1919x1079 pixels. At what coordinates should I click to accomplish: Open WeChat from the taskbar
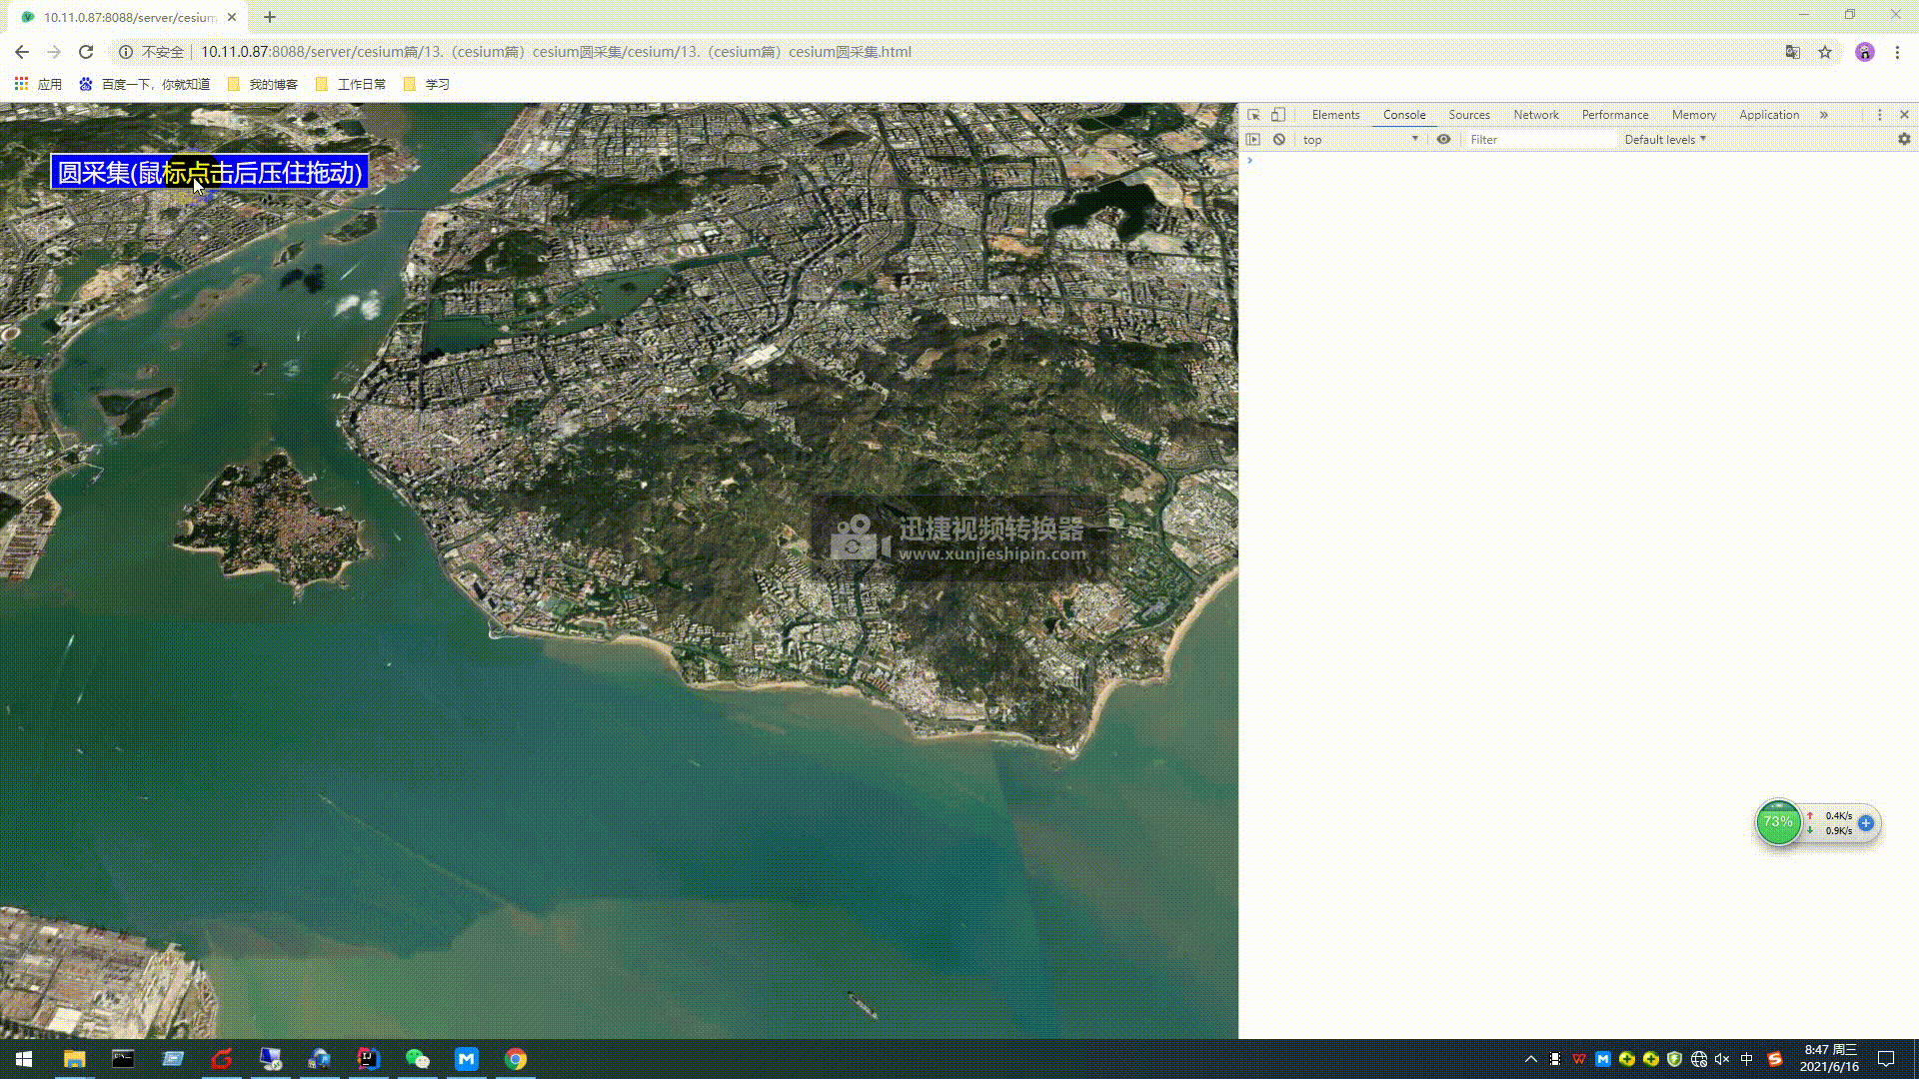pyautogui.click(x=417, y=1059)
